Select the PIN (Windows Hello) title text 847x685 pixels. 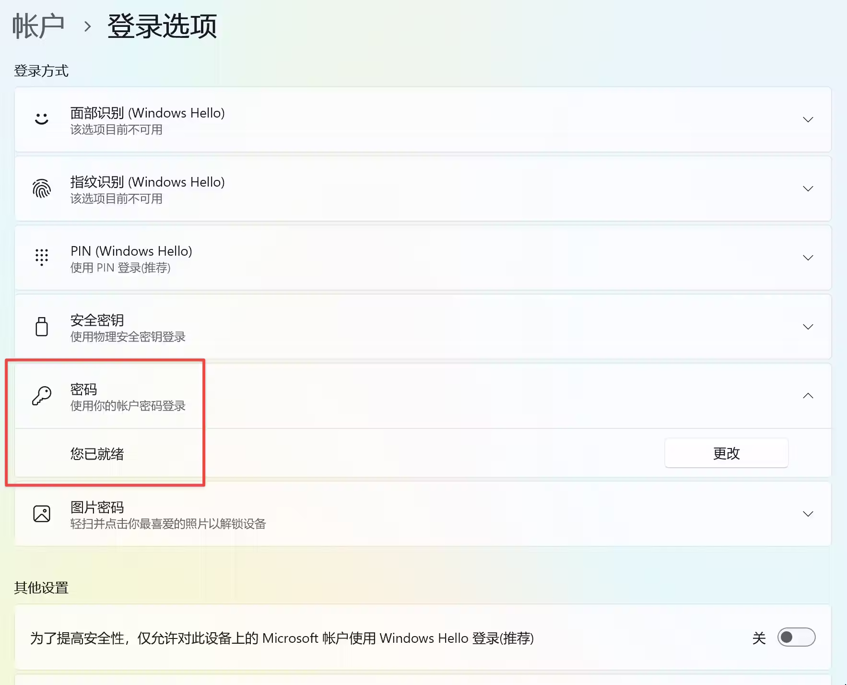click(x=131, y=251)
